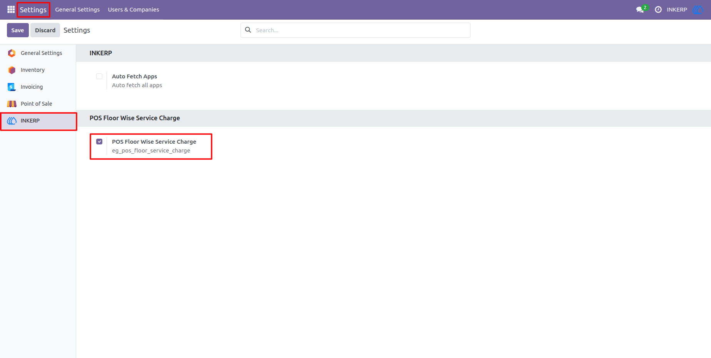The height and width of the screenshot is (358, 711).
Task: Select General Settings label in the sidebar
Action: (x=42, y=53)
